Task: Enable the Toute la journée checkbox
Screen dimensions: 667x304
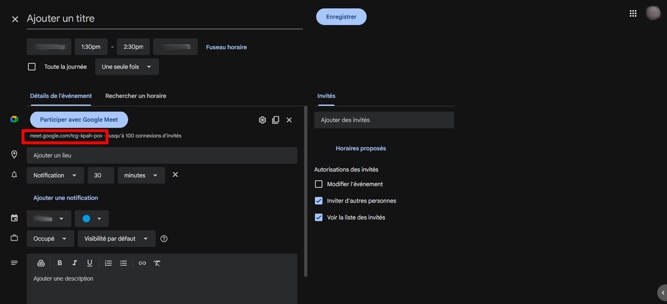Action: click(32, 67)
